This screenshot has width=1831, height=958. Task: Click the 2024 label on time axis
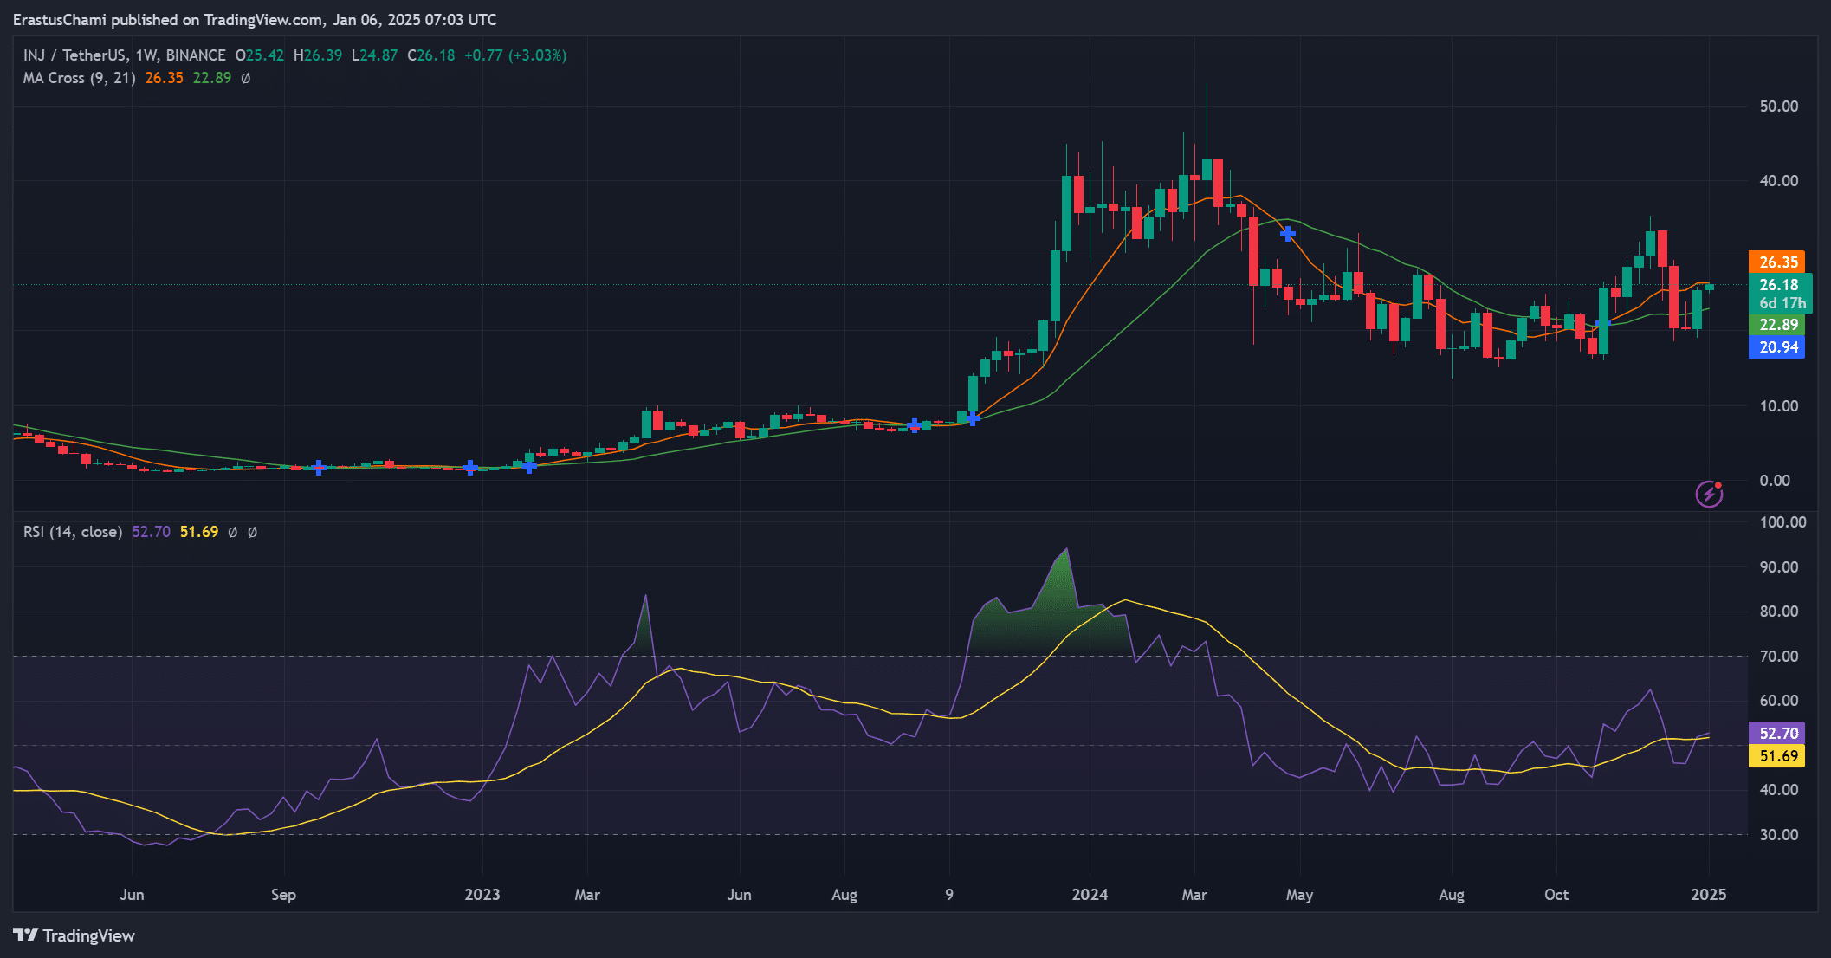[1089, 895]
